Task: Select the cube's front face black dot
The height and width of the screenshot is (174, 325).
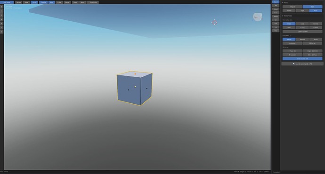Action: 128,90
